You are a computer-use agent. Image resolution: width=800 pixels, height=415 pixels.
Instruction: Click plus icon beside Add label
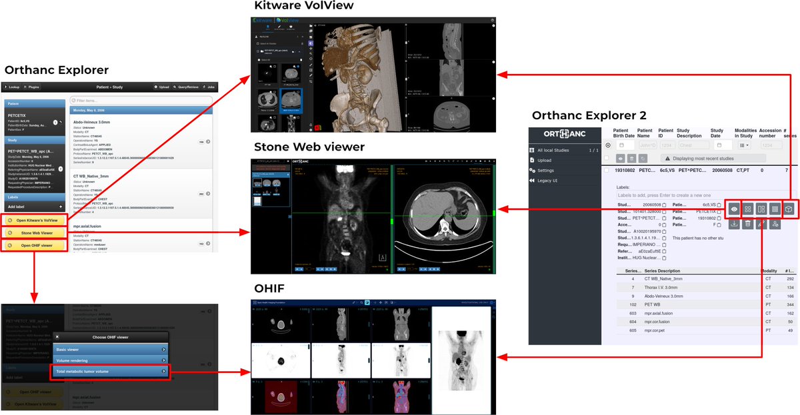tap(61, 207)
